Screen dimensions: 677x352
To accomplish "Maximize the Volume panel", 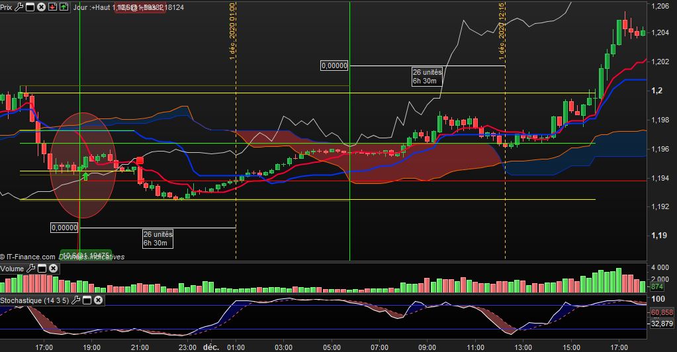I will click(x=41, y=269).
